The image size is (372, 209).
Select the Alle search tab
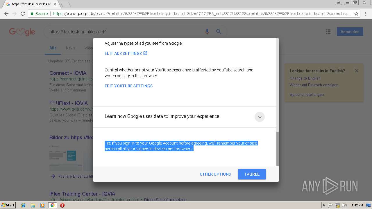[x=53, y=48]
